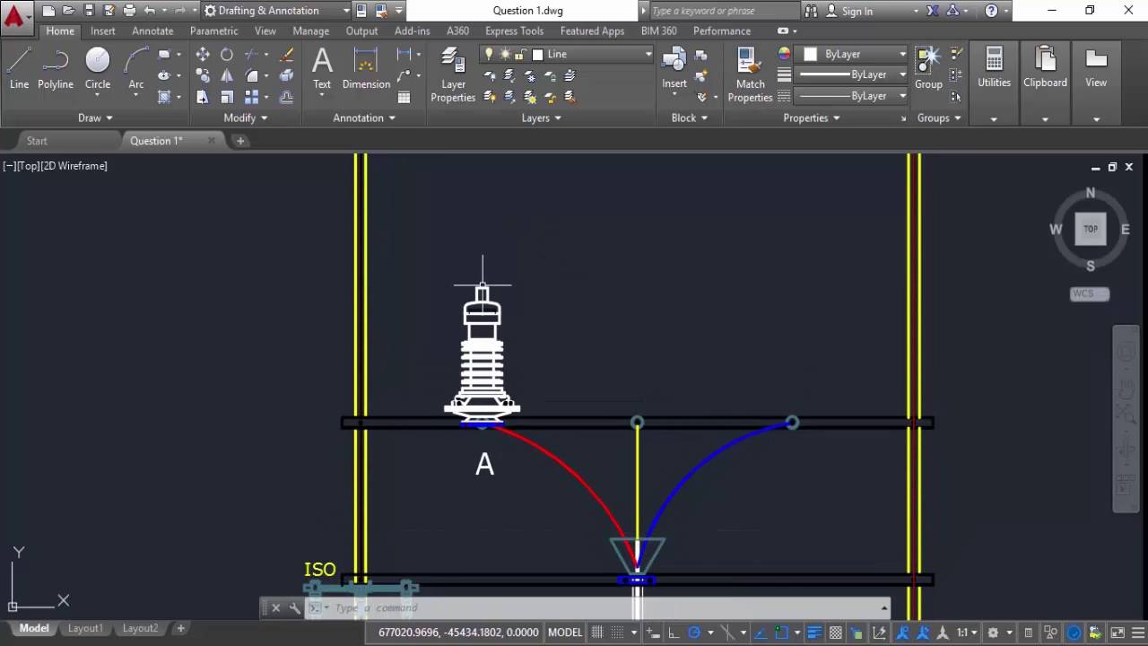Expand the Properties panel
Viewport: 1148px width, 646px height.
tap(811, 118)
